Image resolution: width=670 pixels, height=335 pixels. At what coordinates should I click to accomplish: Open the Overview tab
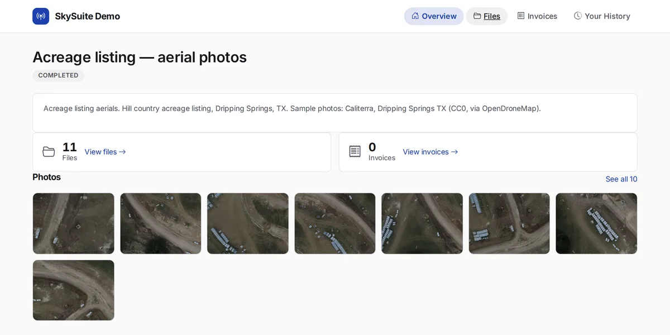click(434, 16)
